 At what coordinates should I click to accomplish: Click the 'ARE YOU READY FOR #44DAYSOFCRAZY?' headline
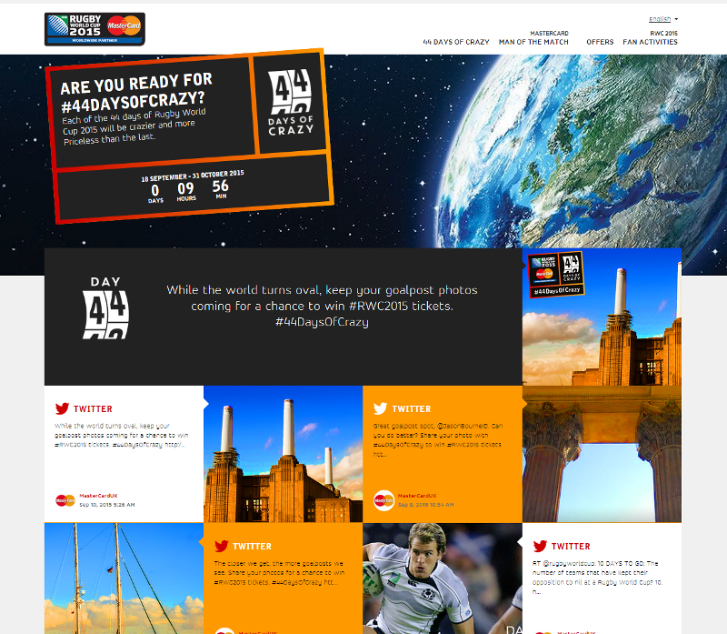coord(135,92)
